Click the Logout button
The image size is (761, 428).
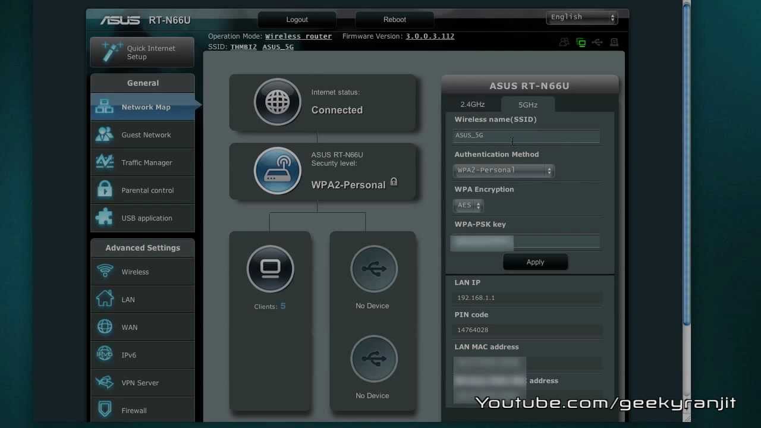click(297, 20)
